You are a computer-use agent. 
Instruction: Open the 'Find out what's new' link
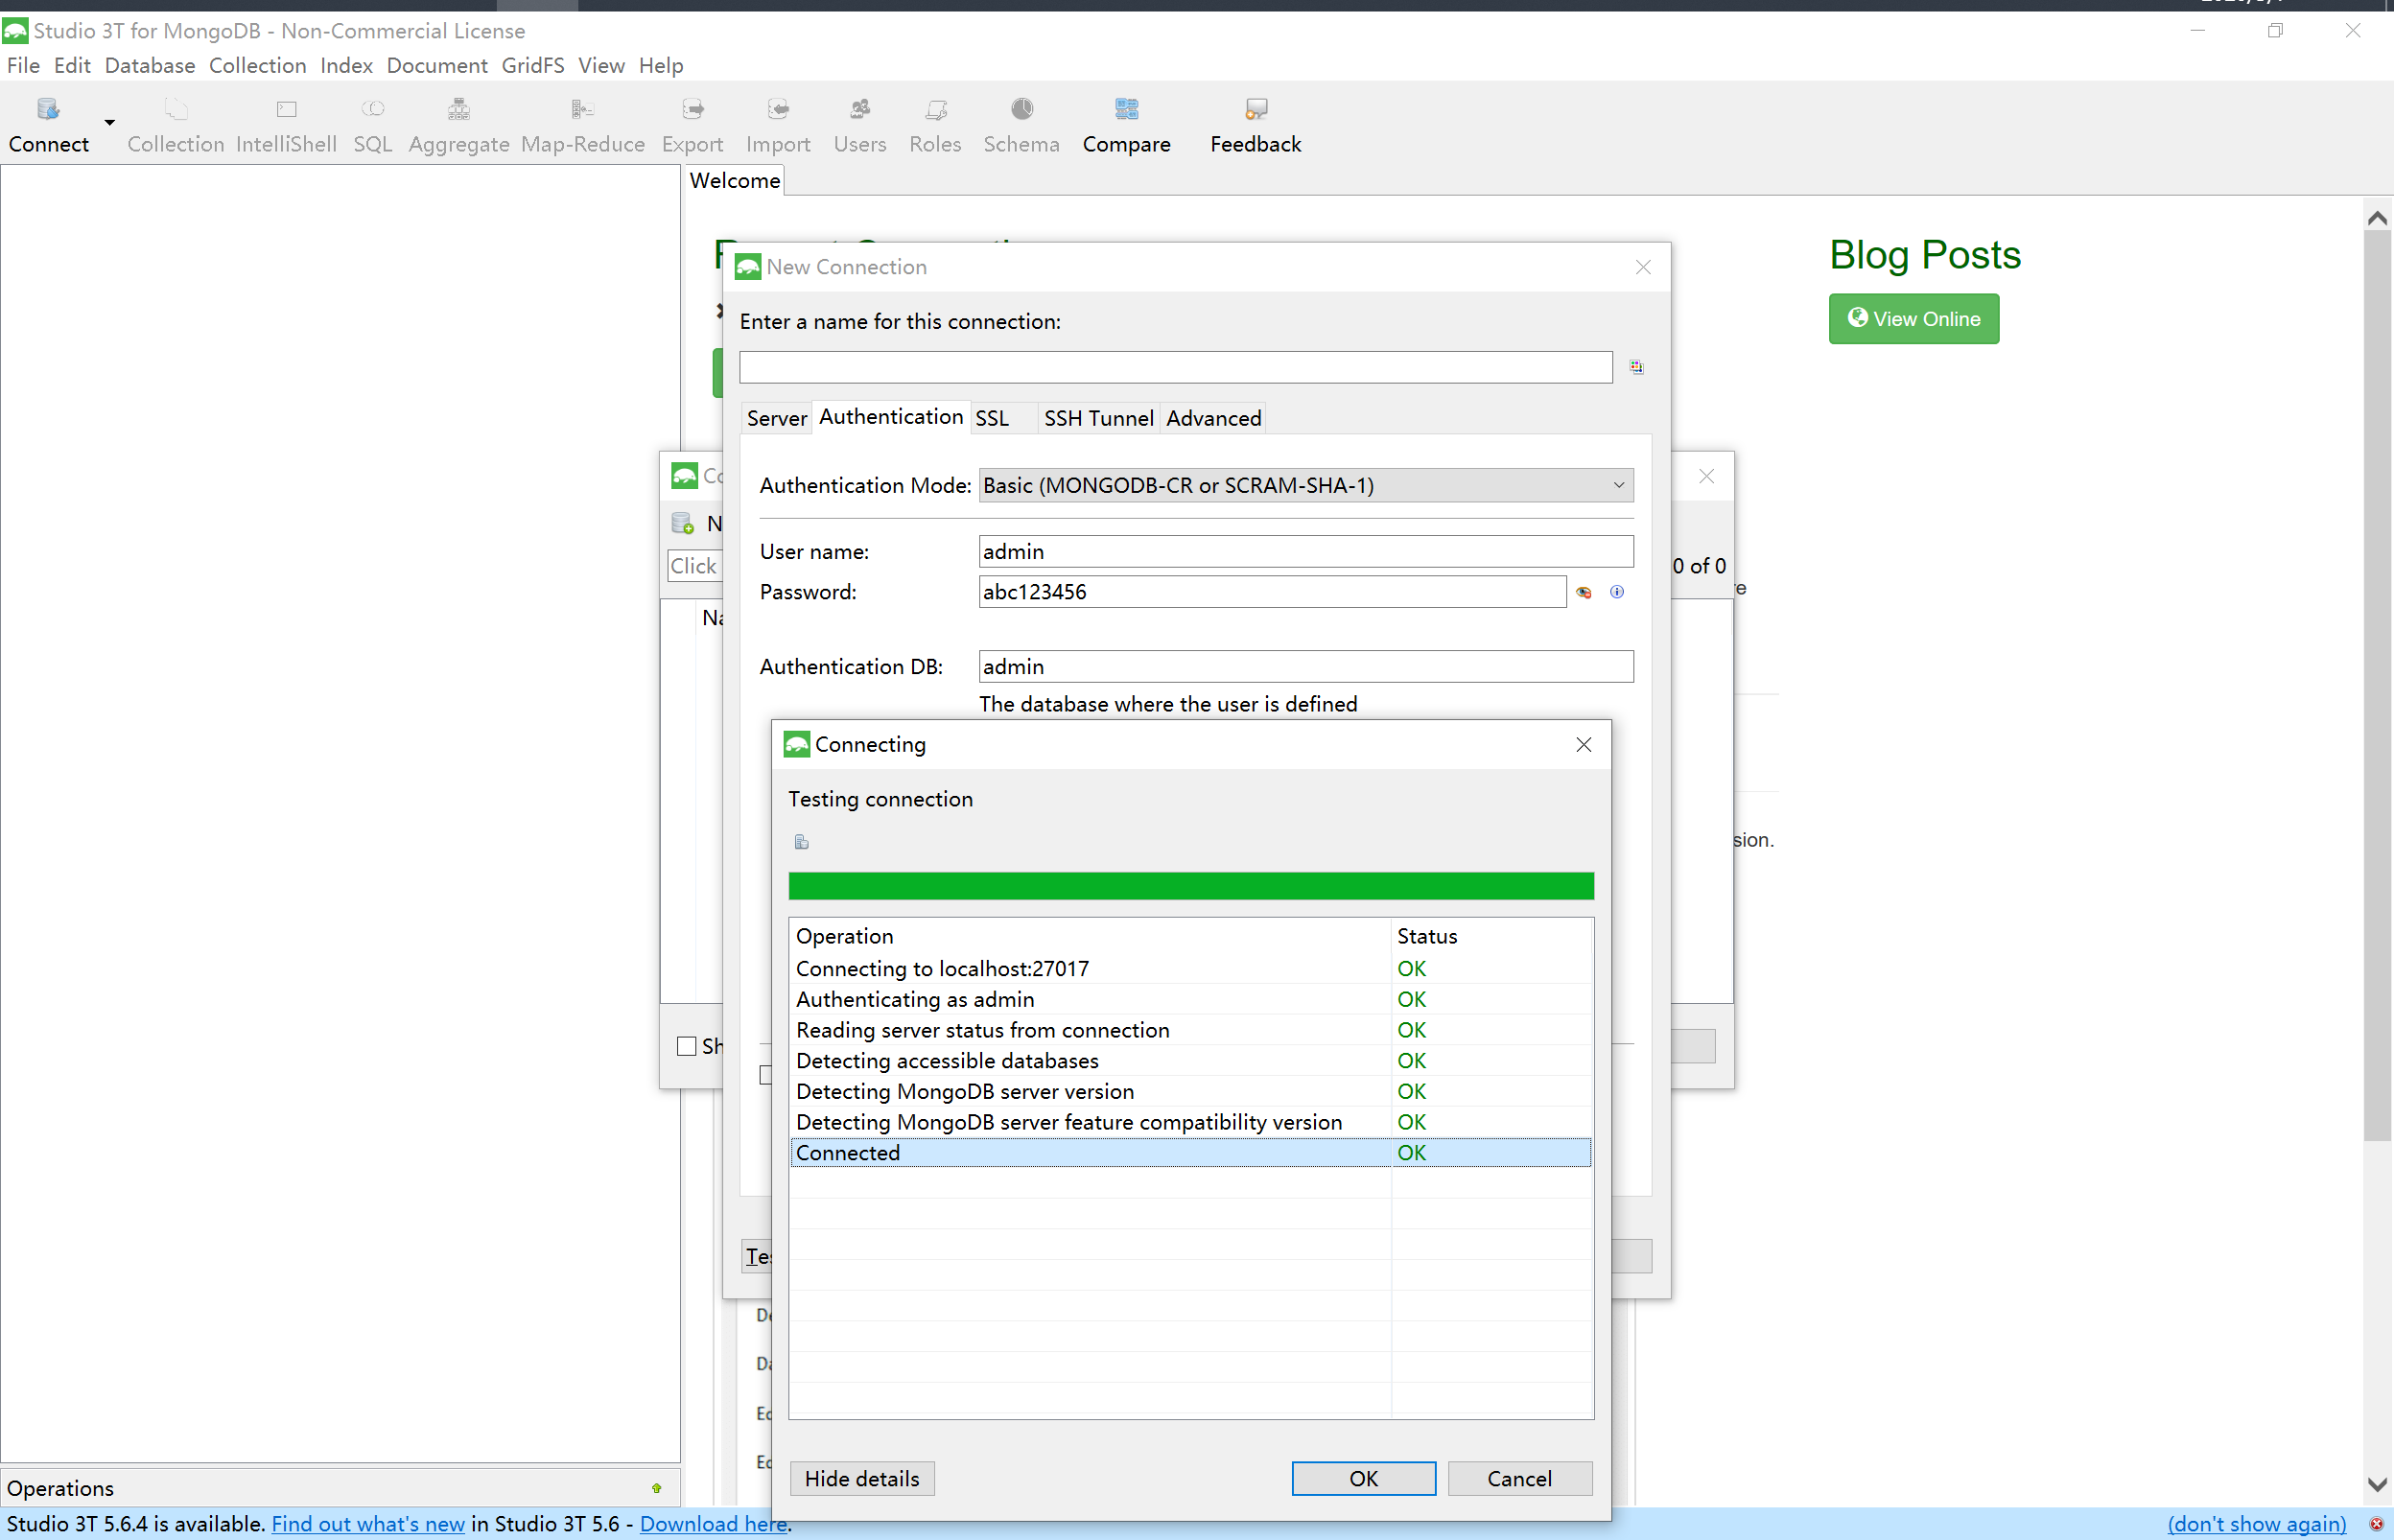click(x=367, y=1523)
